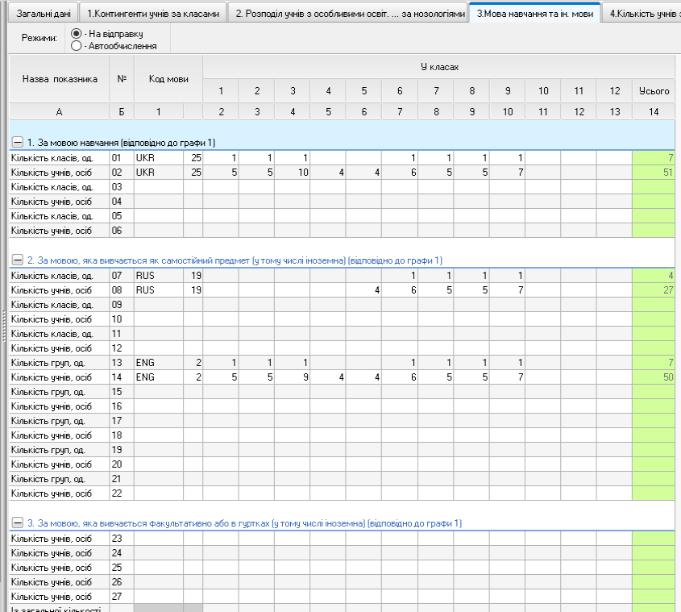Open the 'Загальні дані' tab

point(39,14)
